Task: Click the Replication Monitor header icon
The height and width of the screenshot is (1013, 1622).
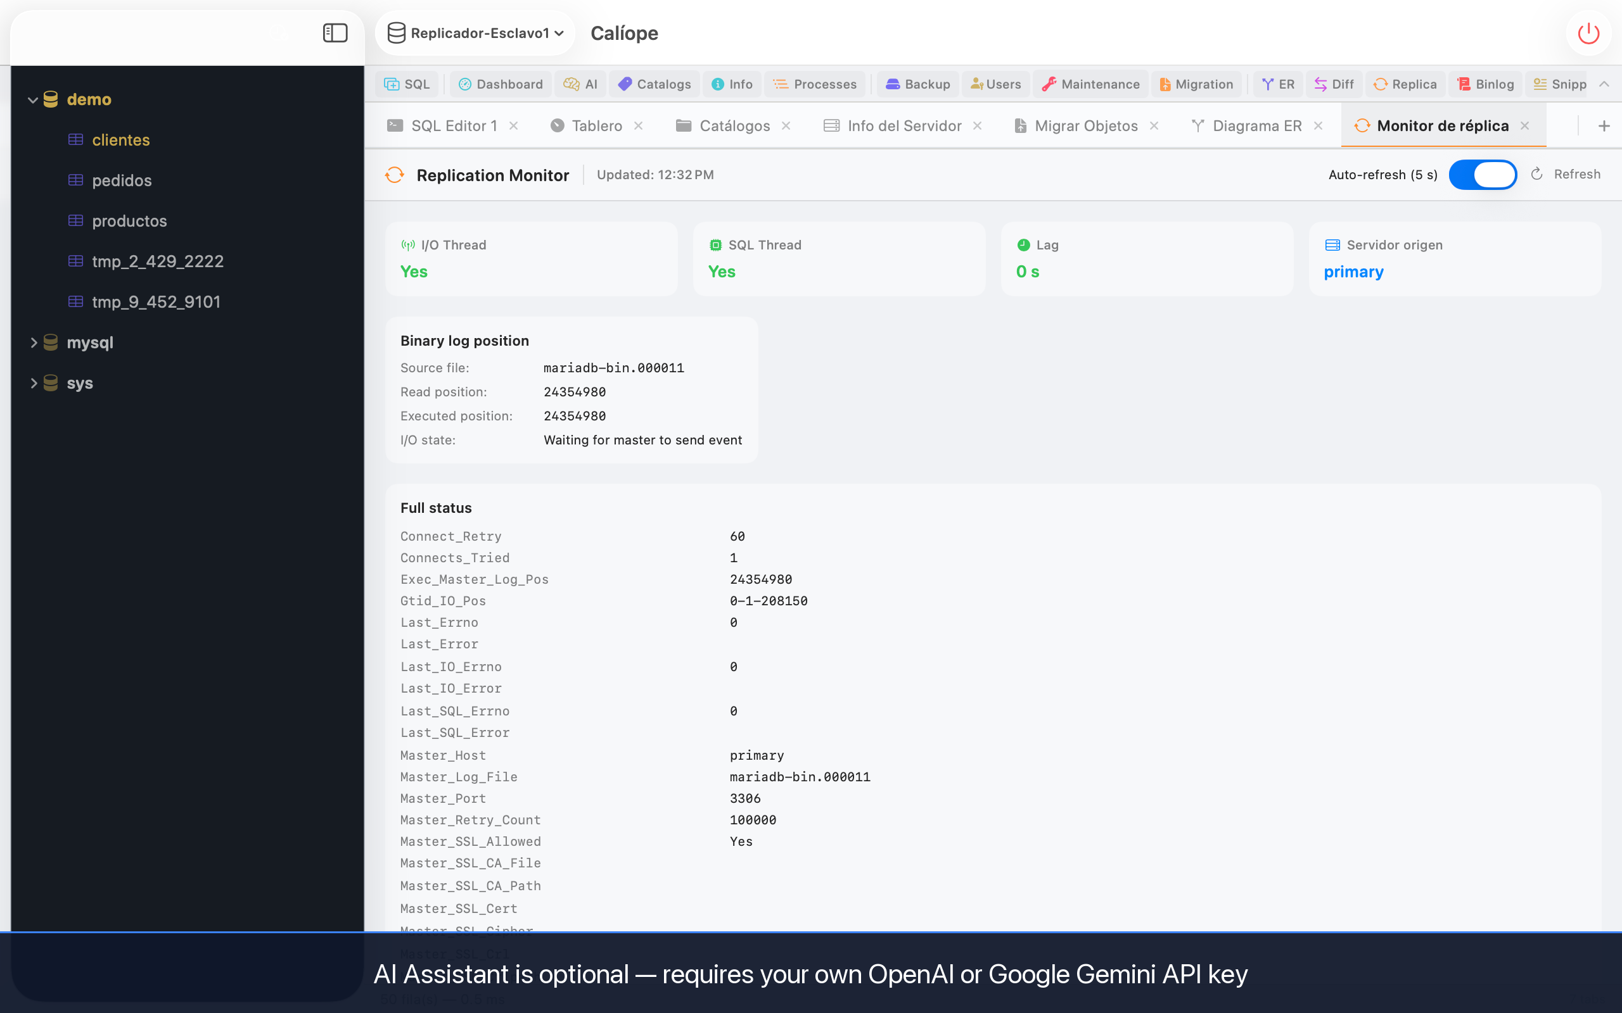Action: (395, 175)
